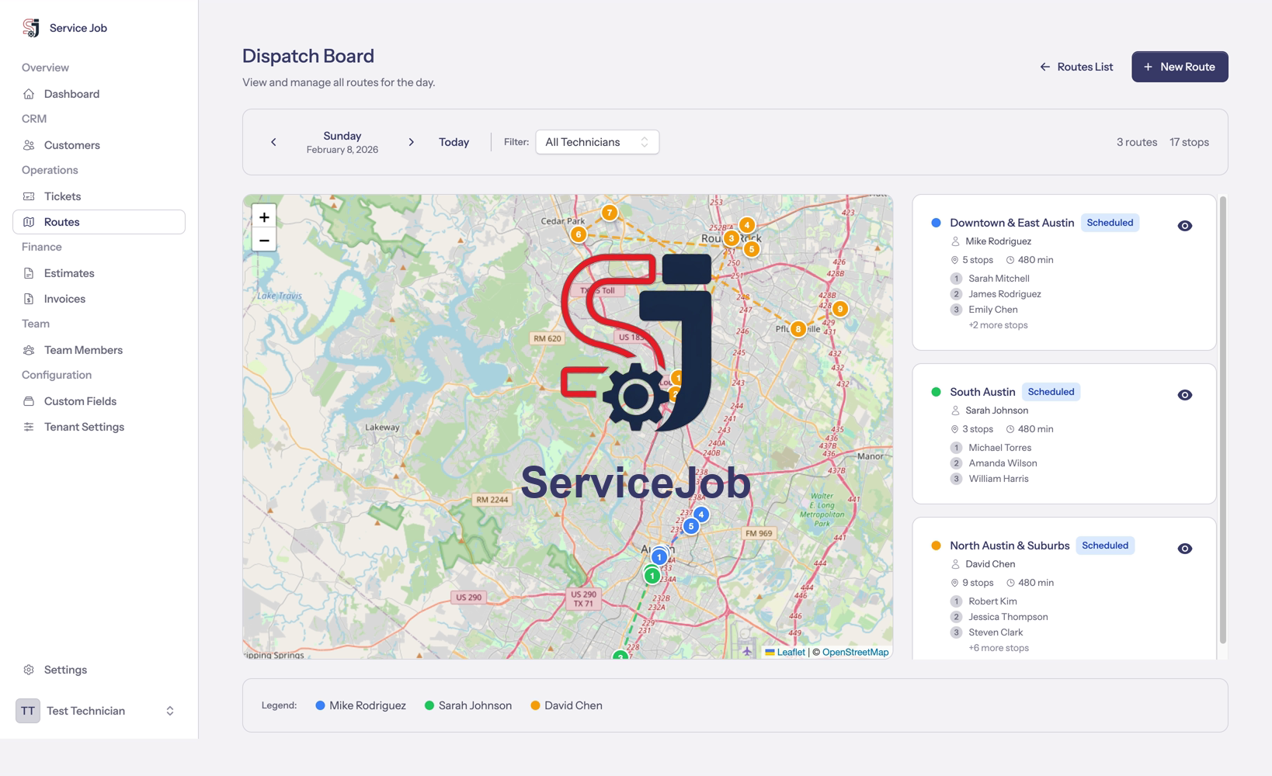
Task: Select the Invoices sidebar icon
Action: 29,298
